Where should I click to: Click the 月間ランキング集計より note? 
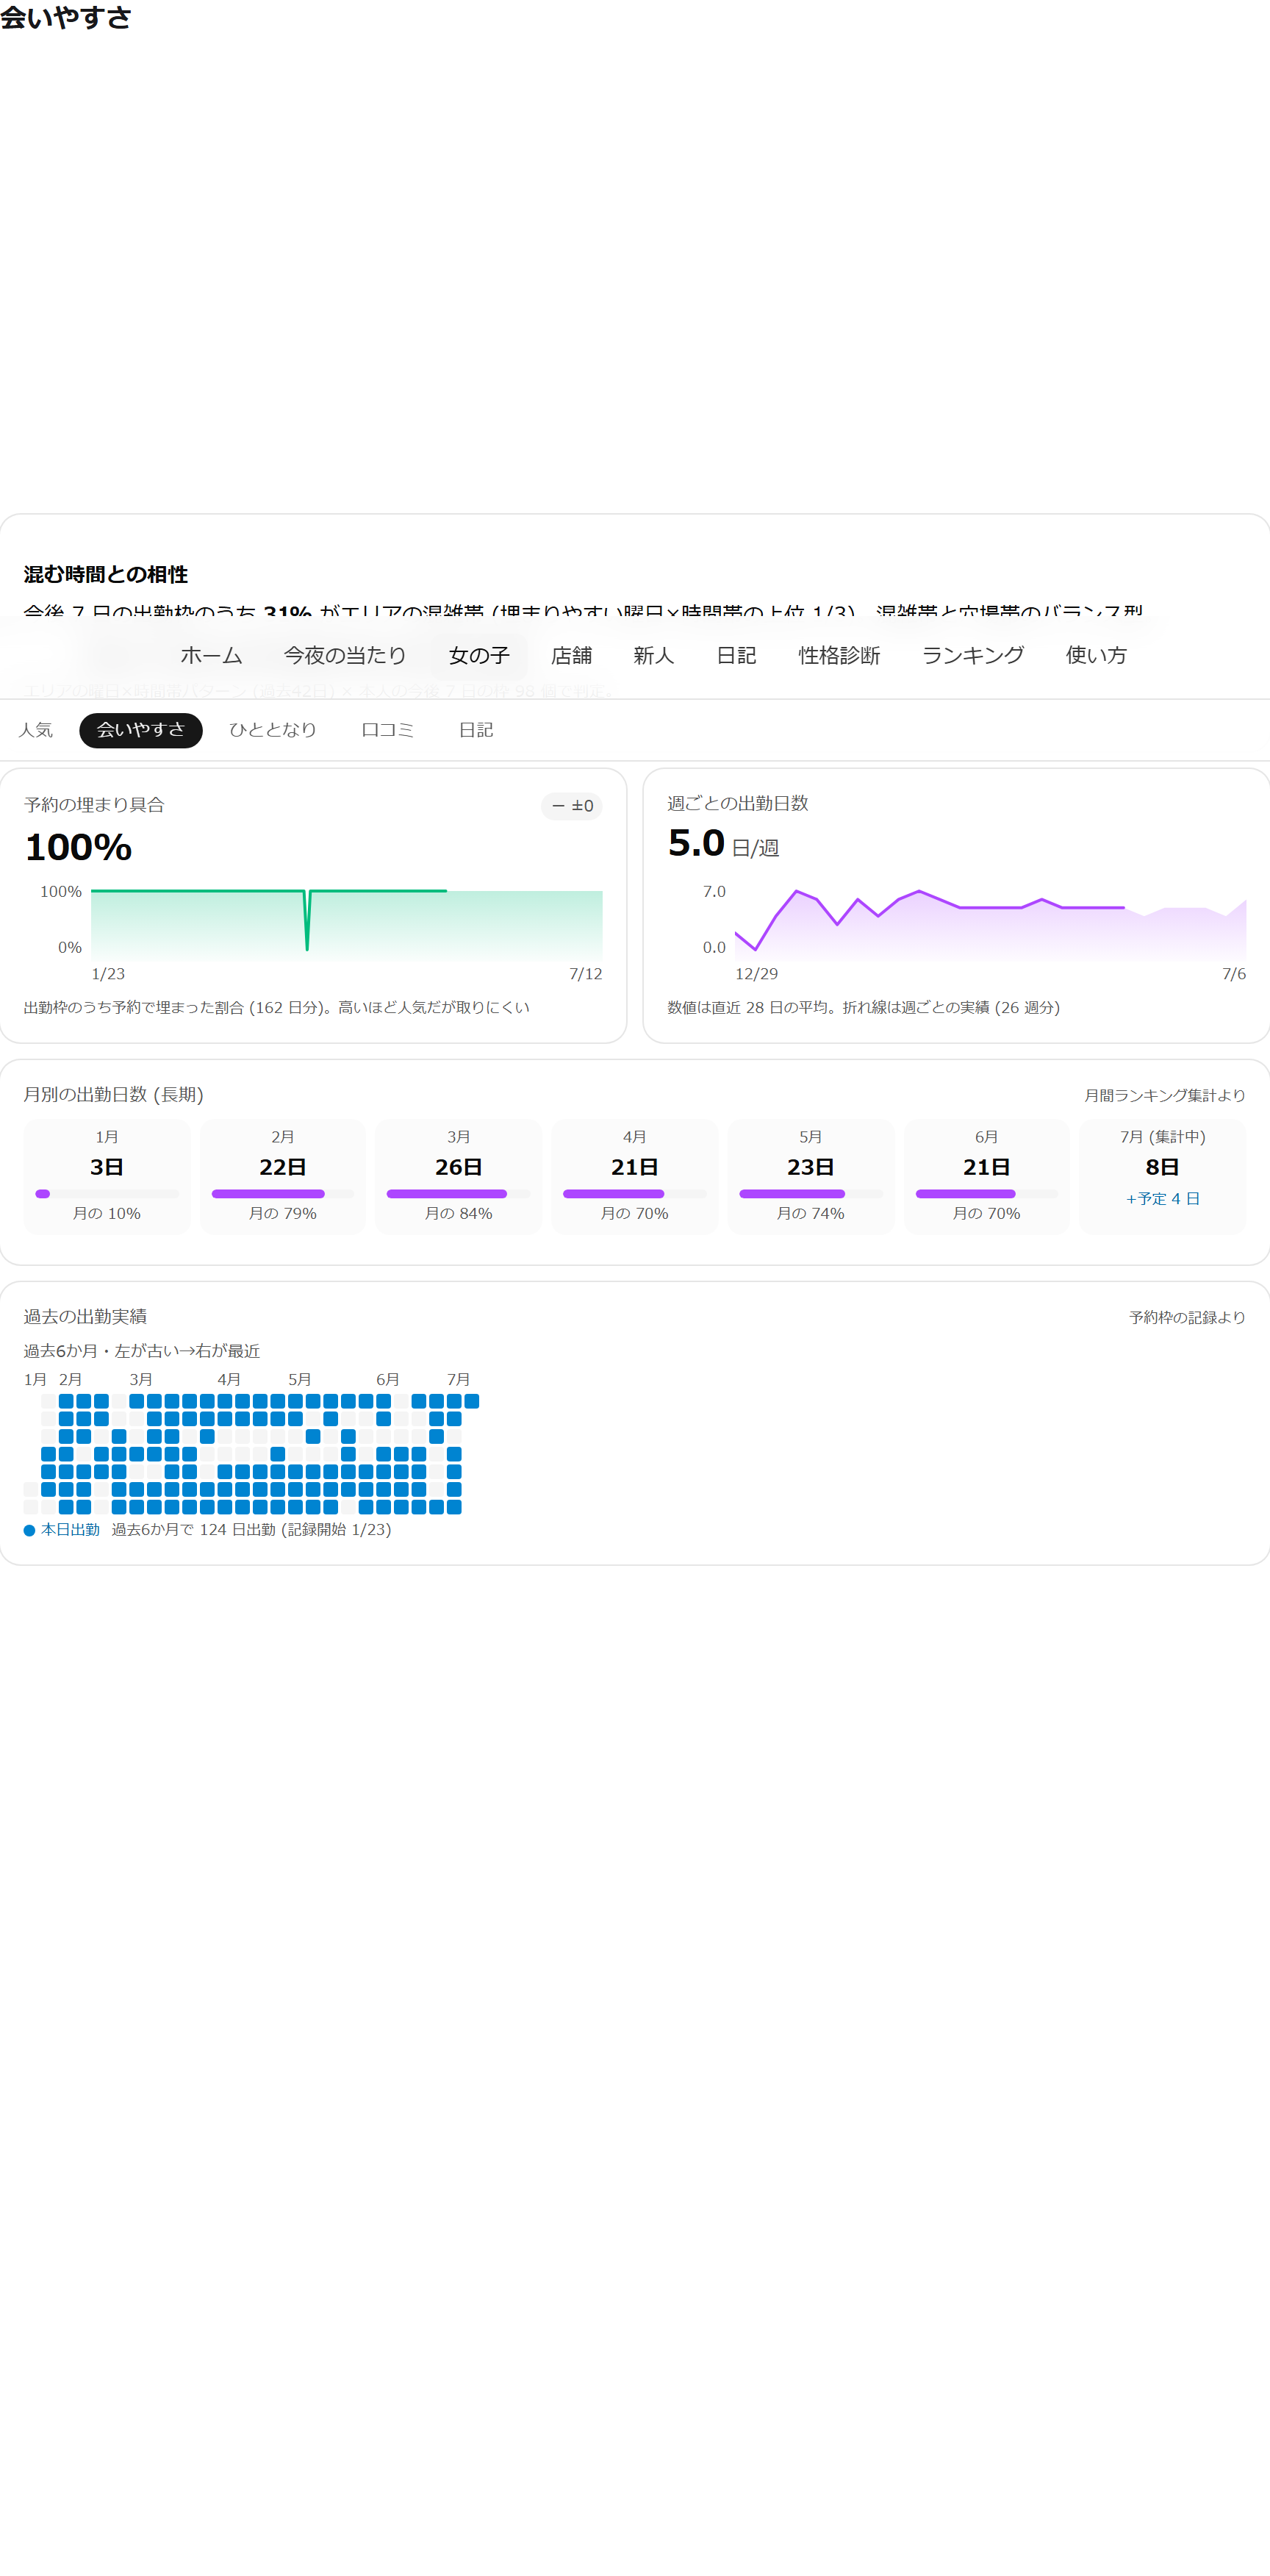click(x=1165, y=1096)
